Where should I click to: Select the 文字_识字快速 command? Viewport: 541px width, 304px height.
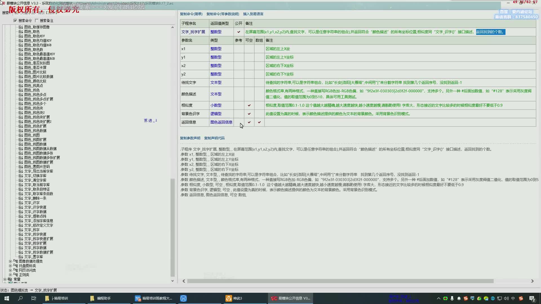35,207
